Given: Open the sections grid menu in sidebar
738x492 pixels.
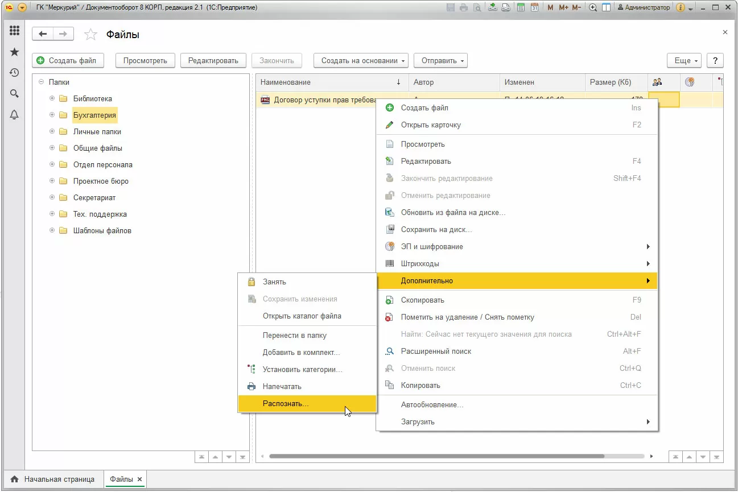Looking at the screenshot, I should 14,31.
